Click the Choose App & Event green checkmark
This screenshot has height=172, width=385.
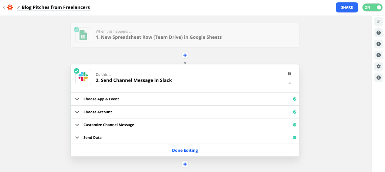(295, 99)
